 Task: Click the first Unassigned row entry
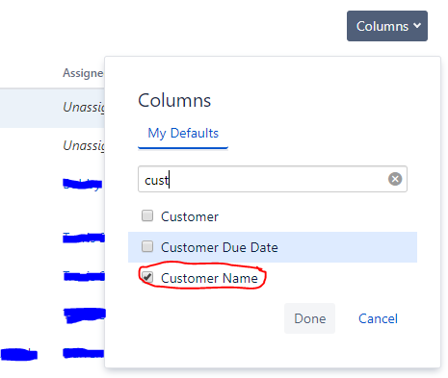(84, 108)
